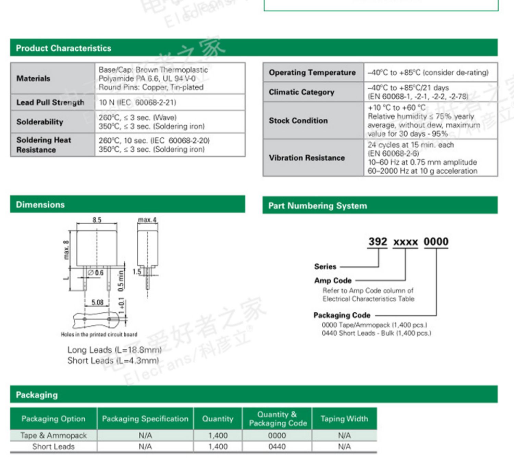Image resolution: width=514 pixels, height=469 pixels.
Task: Click the Packaging Option column header
Action: 53,419
